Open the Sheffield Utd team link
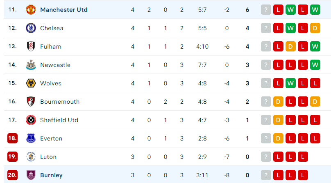The image size is (331, 183). (x=59, y=120)
